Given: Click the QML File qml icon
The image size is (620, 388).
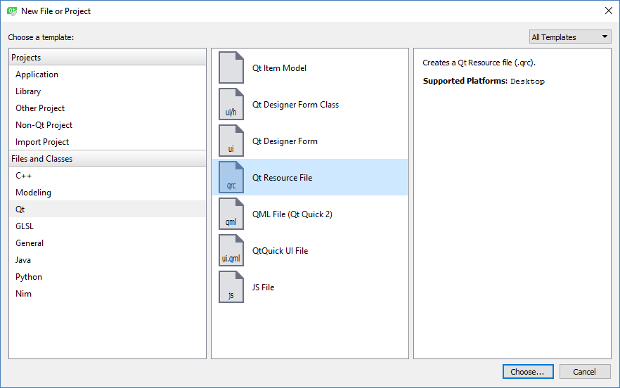Looking at the screenshot, I should (231, 214).
